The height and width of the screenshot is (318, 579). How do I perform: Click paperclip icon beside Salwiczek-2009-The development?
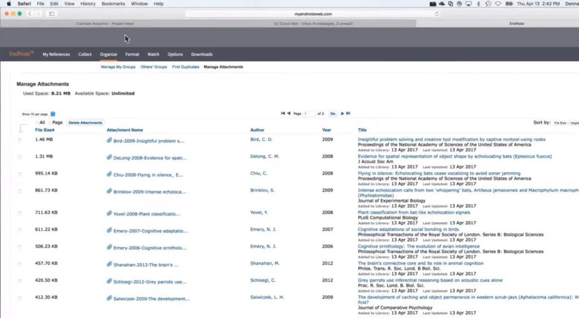(109, 298)
